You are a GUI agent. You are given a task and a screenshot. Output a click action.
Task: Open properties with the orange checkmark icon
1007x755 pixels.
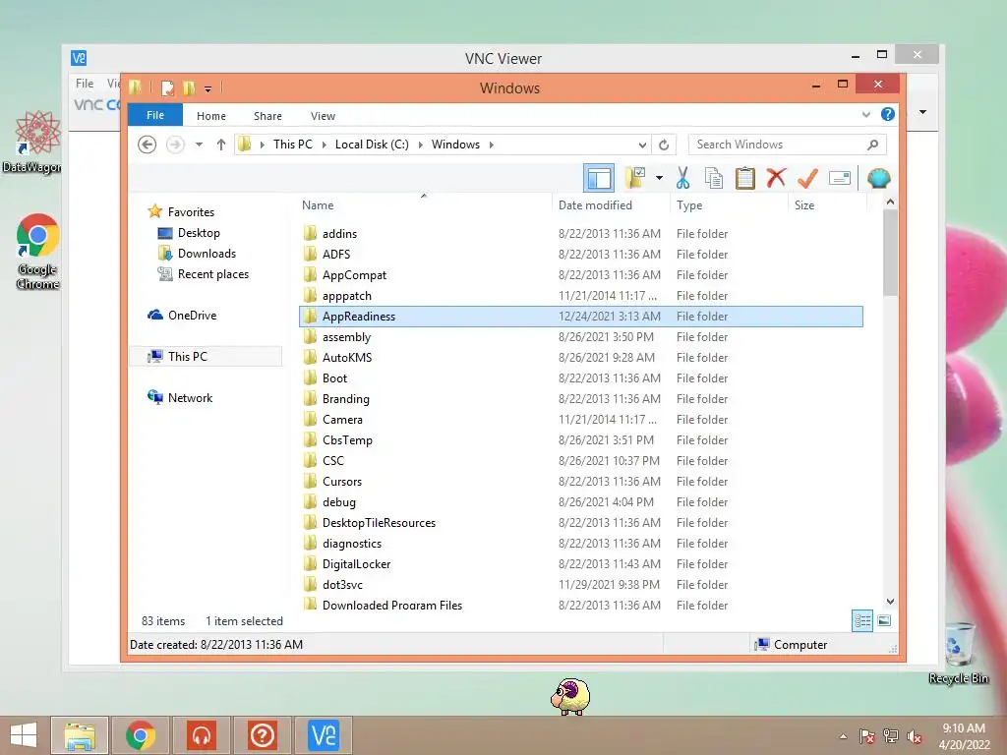pos(808,178)
